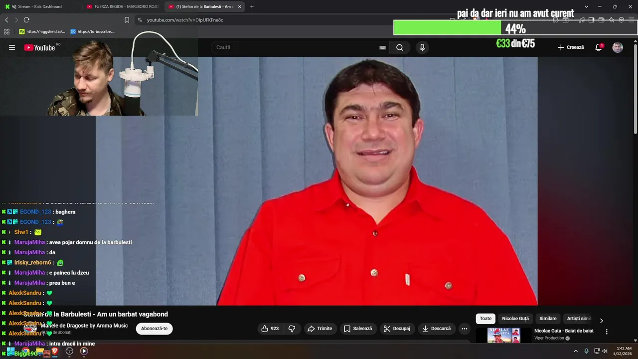The height and width of the screenshot is (359, 638).
Task: Open more actions ellipsis under the video
Action: pos(464,329)
